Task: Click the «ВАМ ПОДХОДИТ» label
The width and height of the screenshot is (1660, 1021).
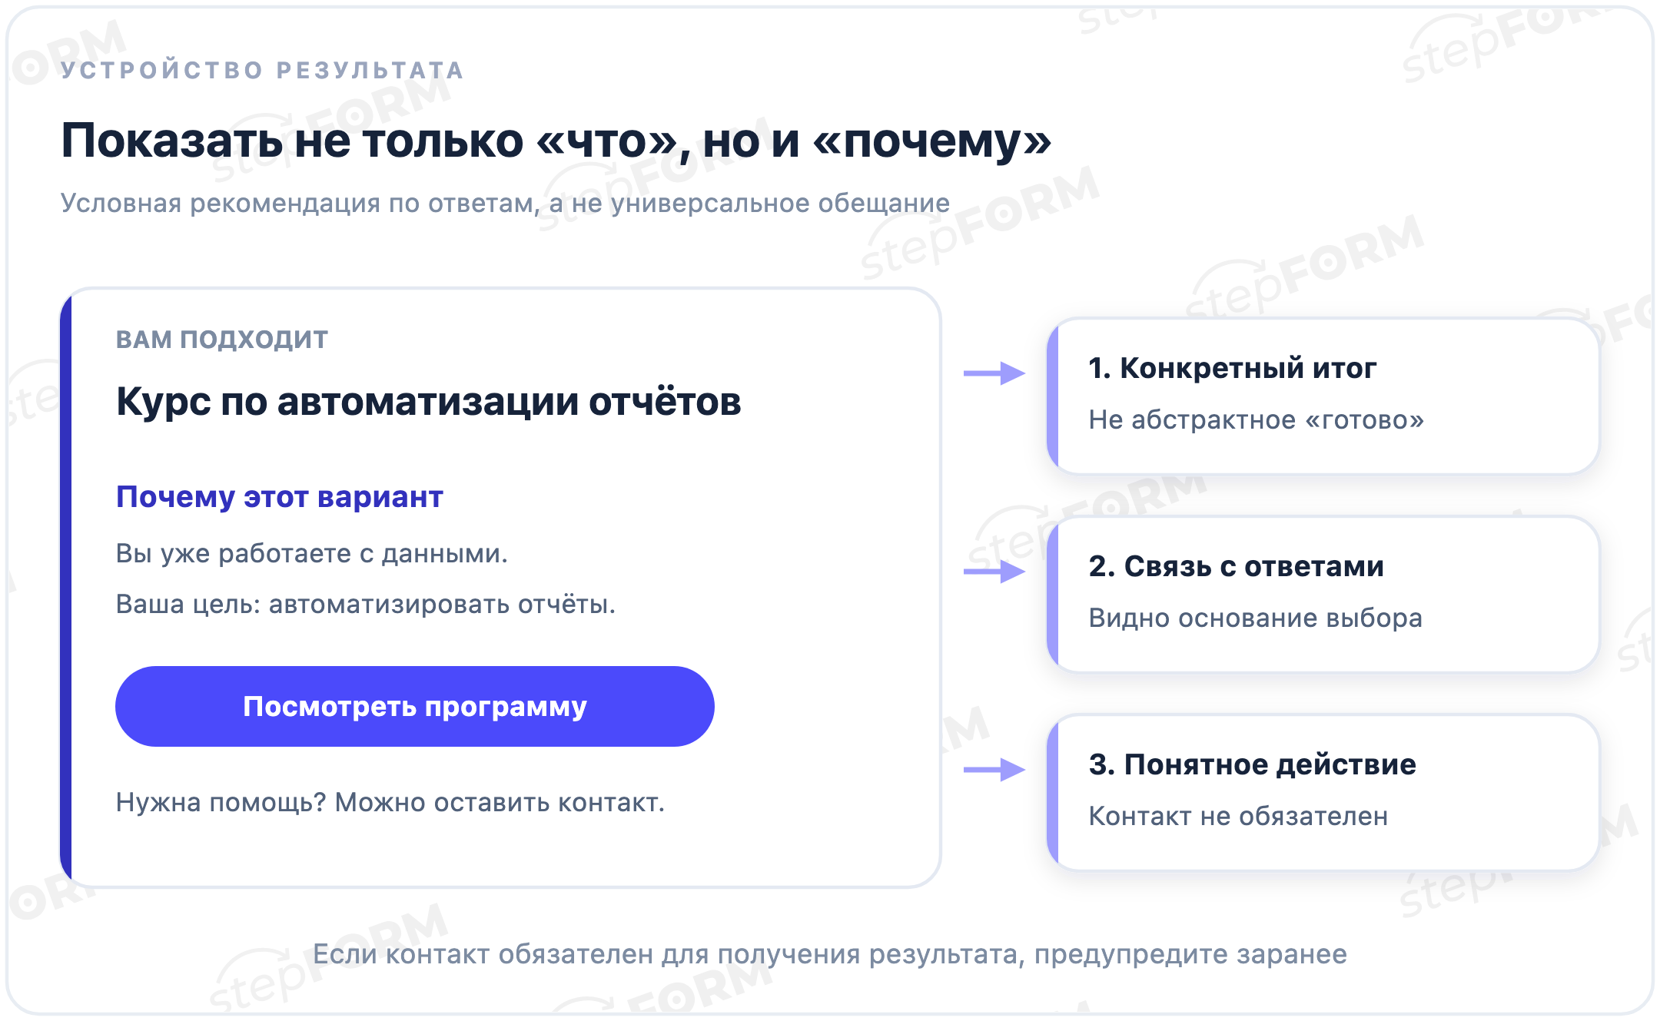Action: [222, 340]
